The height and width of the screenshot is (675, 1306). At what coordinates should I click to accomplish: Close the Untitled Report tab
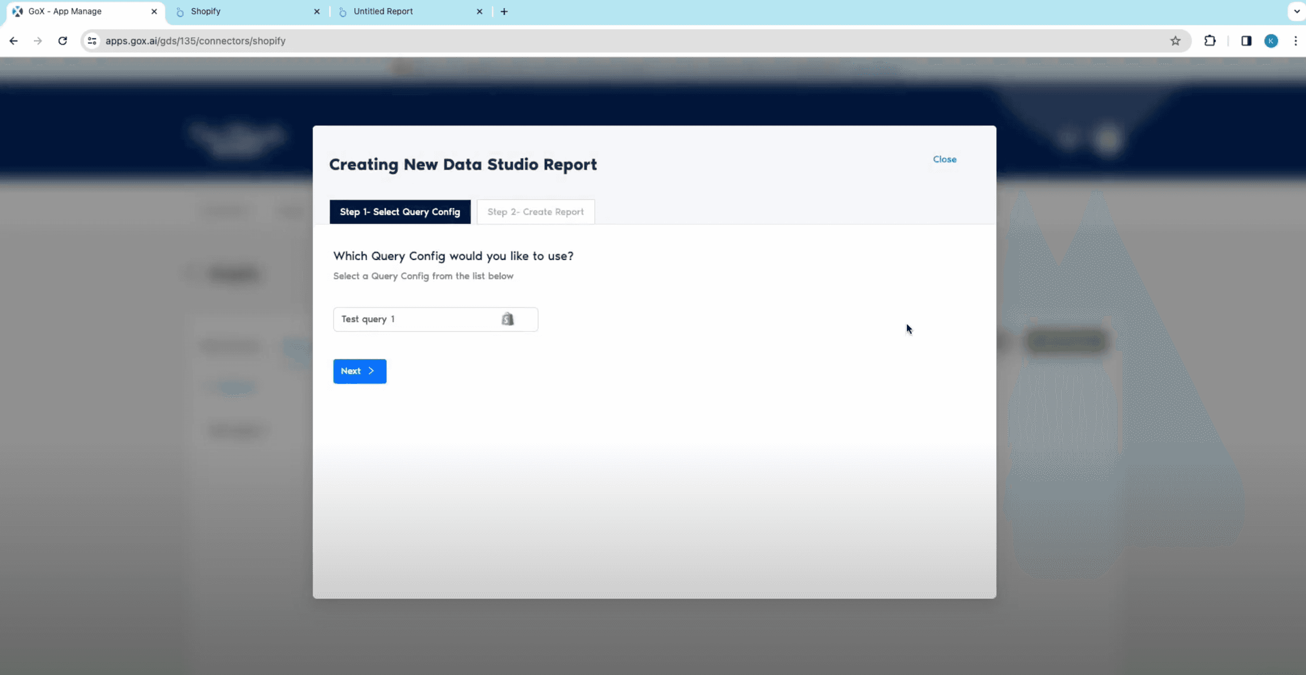480,11
